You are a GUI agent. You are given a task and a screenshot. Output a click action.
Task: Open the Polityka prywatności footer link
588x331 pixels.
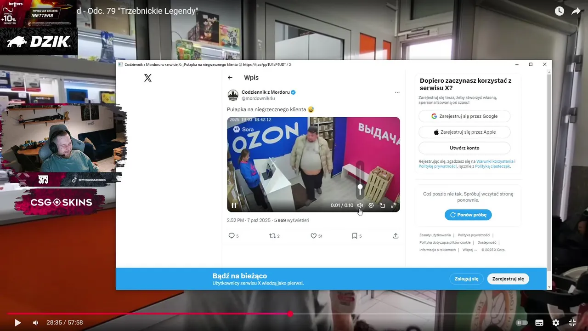click(x=474, y=235)
